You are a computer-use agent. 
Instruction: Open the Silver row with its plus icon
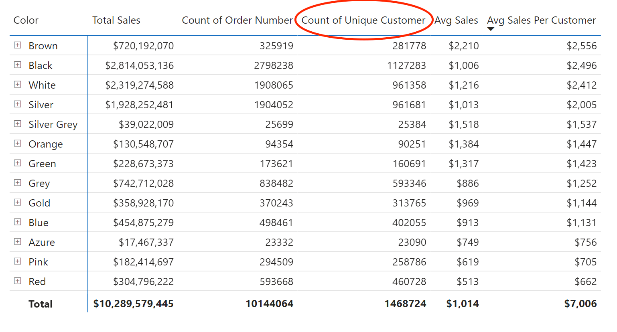(x=17, y=104)
